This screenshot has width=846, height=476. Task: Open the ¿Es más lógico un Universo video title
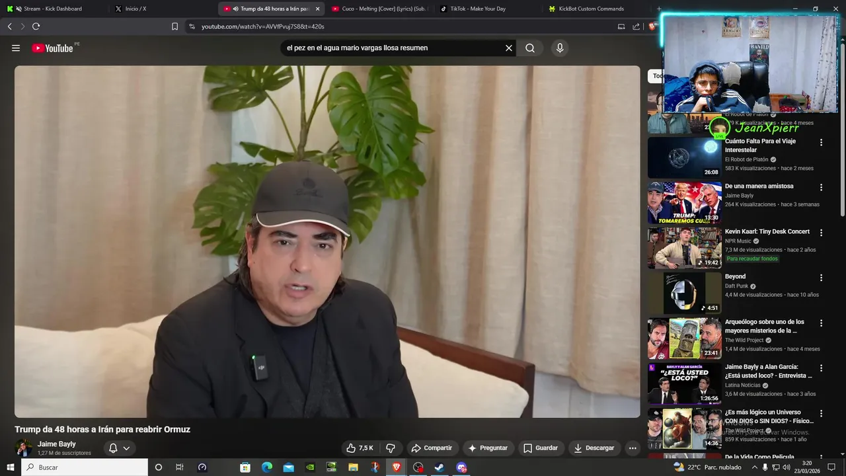tap(769, 416)
